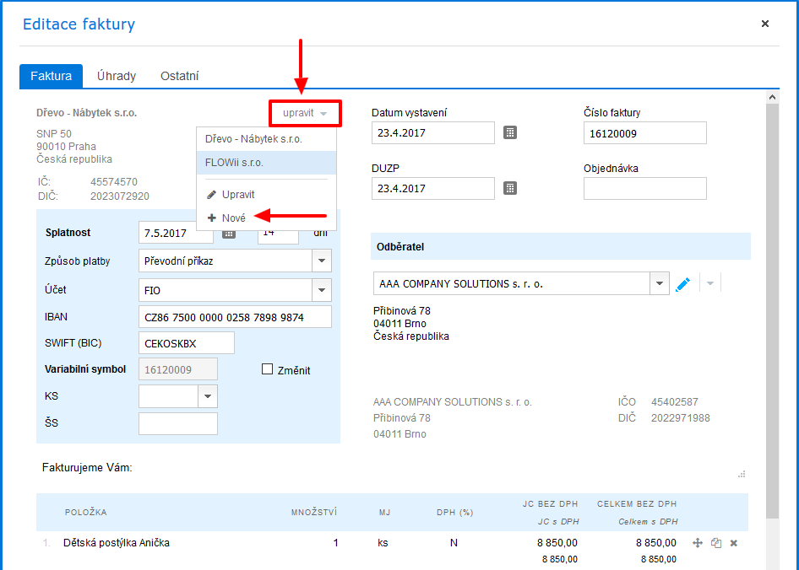
Task: Click the ŠS input field
Action: click(x=178, y=423)
